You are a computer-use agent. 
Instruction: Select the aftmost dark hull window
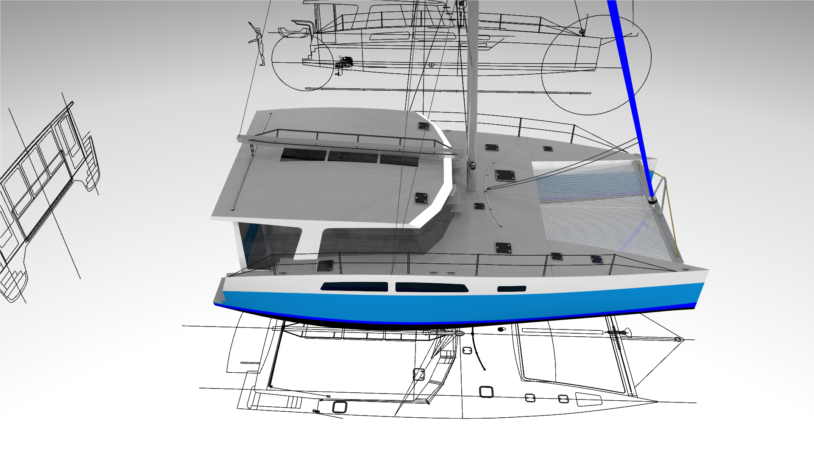354,287
